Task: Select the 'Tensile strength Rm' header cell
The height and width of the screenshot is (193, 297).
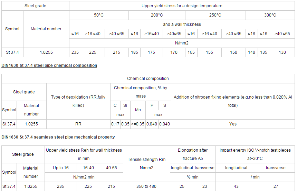Action: click(x=146, y=163)
